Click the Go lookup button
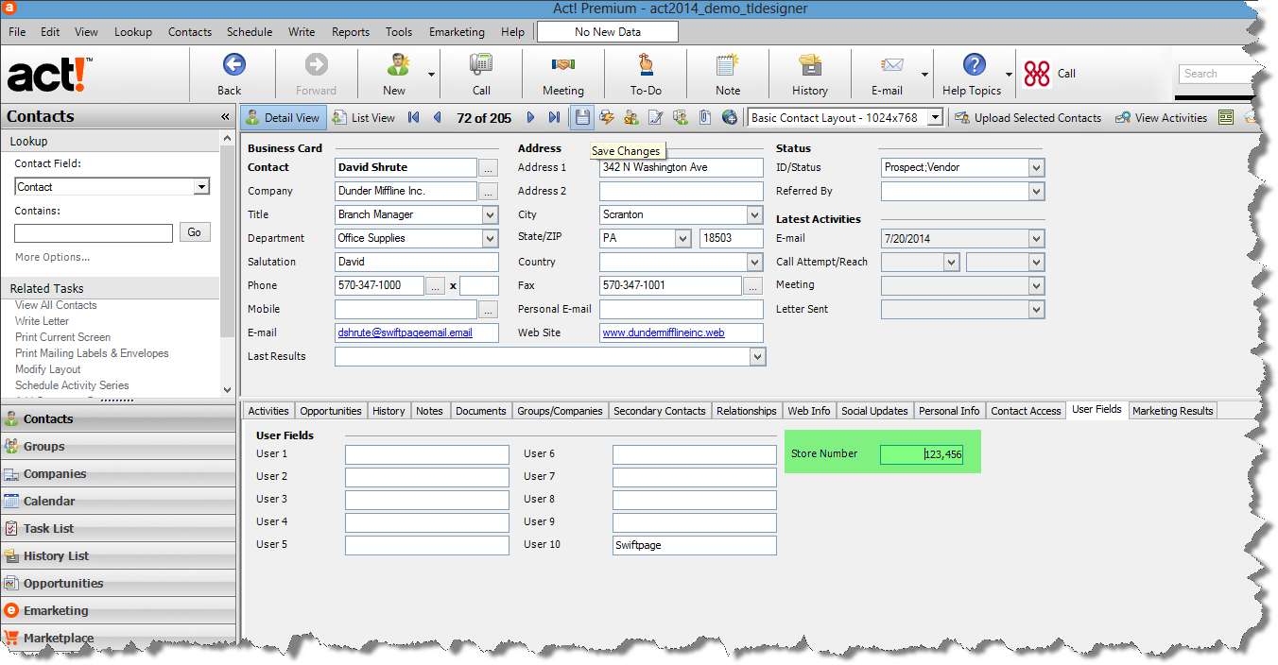The height and width of the screenshot is (665, 1278). pyautogui.click(x=195, y=232)
